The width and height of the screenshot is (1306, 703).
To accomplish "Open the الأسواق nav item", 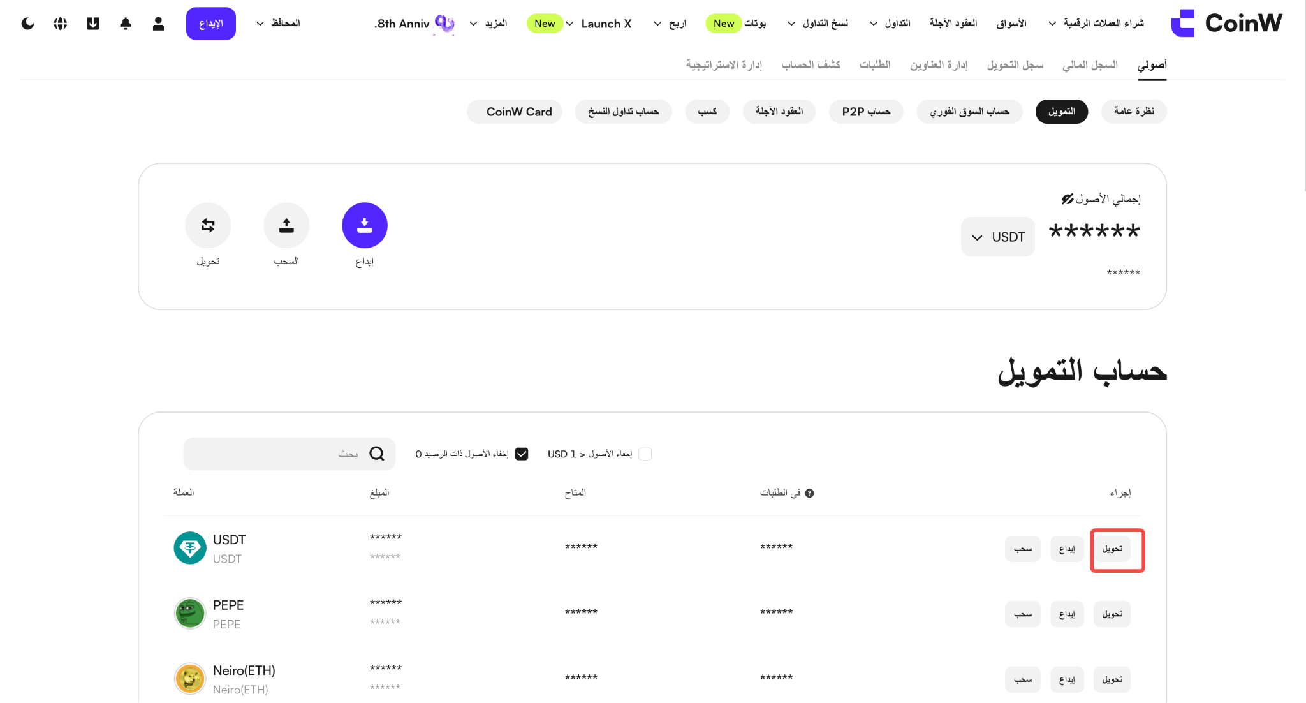I will tap(1011, 24).
